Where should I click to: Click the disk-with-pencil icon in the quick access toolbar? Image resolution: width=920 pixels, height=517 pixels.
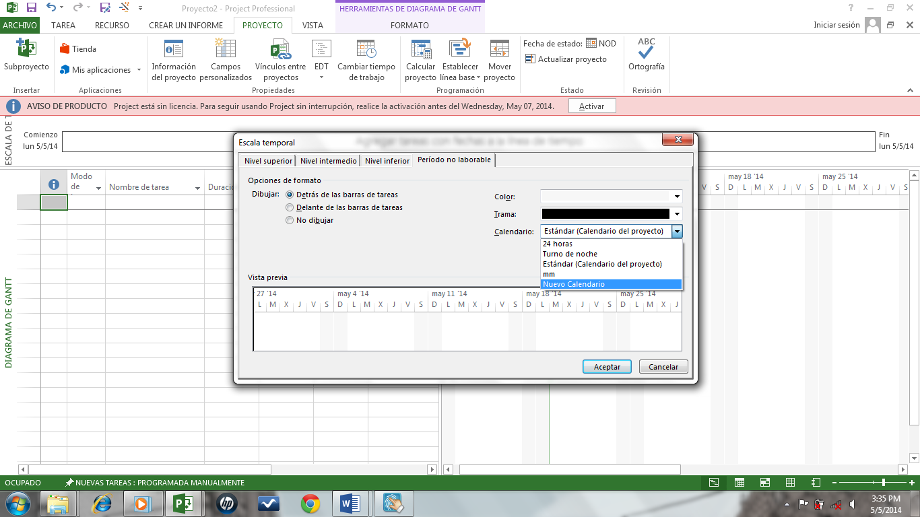(105, 8)
